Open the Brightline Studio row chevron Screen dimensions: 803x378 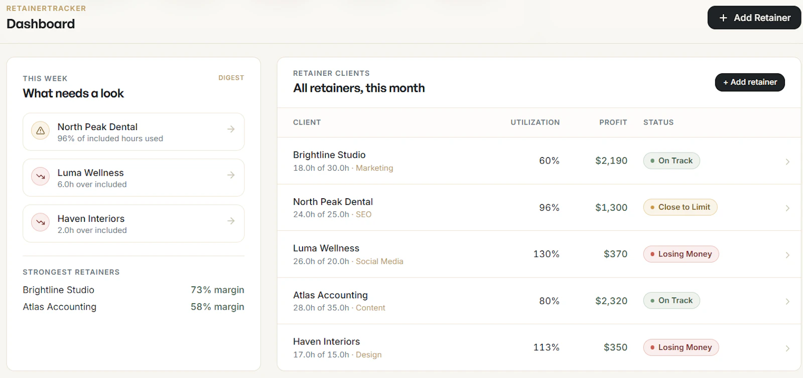pos(787,162)
